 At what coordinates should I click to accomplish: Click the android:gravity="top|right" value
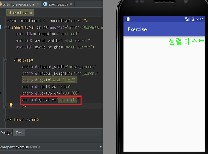[x=68, y=100]
